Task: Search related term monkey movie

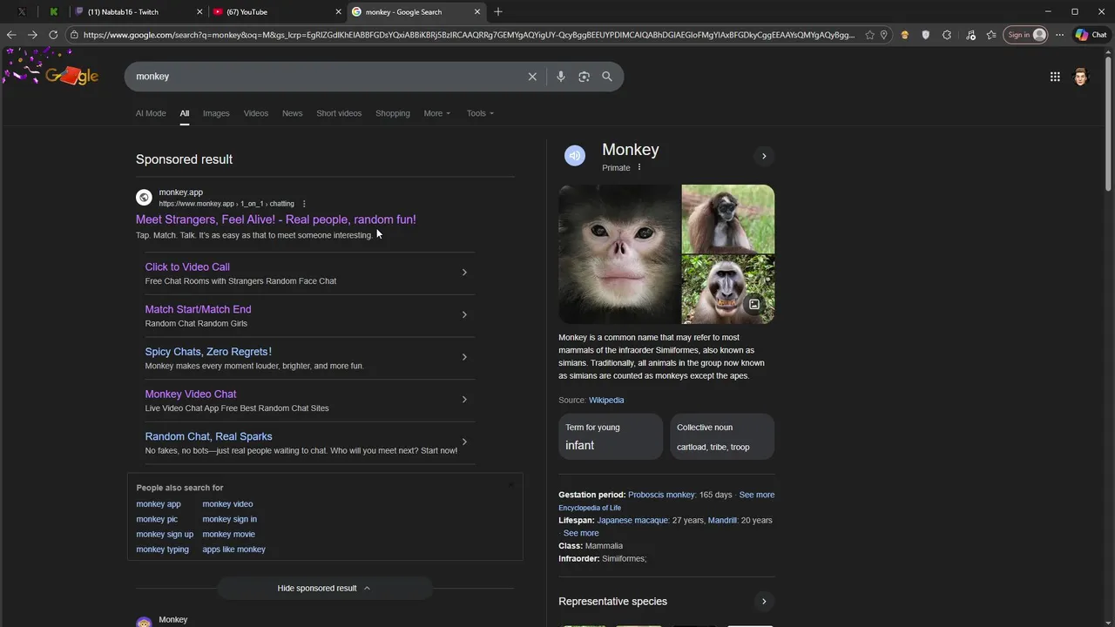Action: point(228,535)
